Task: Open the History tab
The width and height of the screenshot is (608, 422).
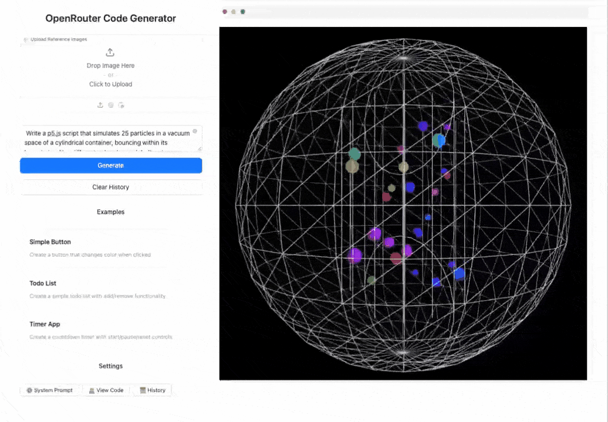Action: (x=153, y=390)
